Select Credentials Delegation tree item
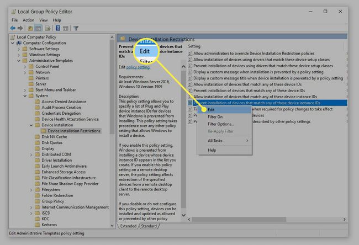This screenshot has height=245, width=359. click(61, 113)
